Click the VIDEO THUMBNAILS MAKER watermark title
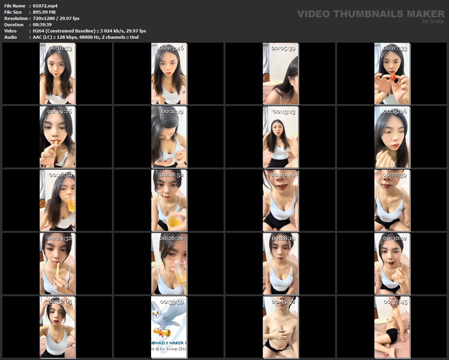Image resolution: width=449 pixels, height=360 pixels. [x=371, y=14]
